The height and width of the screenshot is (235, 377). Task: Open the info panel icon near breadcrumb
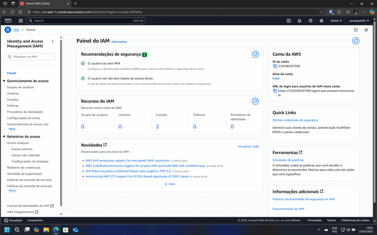[356, 30]
